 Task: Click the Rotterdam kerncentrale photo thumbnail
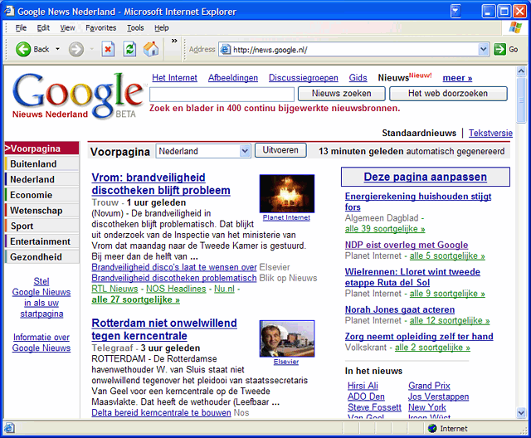point(287,338)
